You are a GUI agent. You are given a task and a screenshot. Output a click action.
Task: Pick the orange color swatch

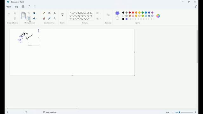(136, 13)
